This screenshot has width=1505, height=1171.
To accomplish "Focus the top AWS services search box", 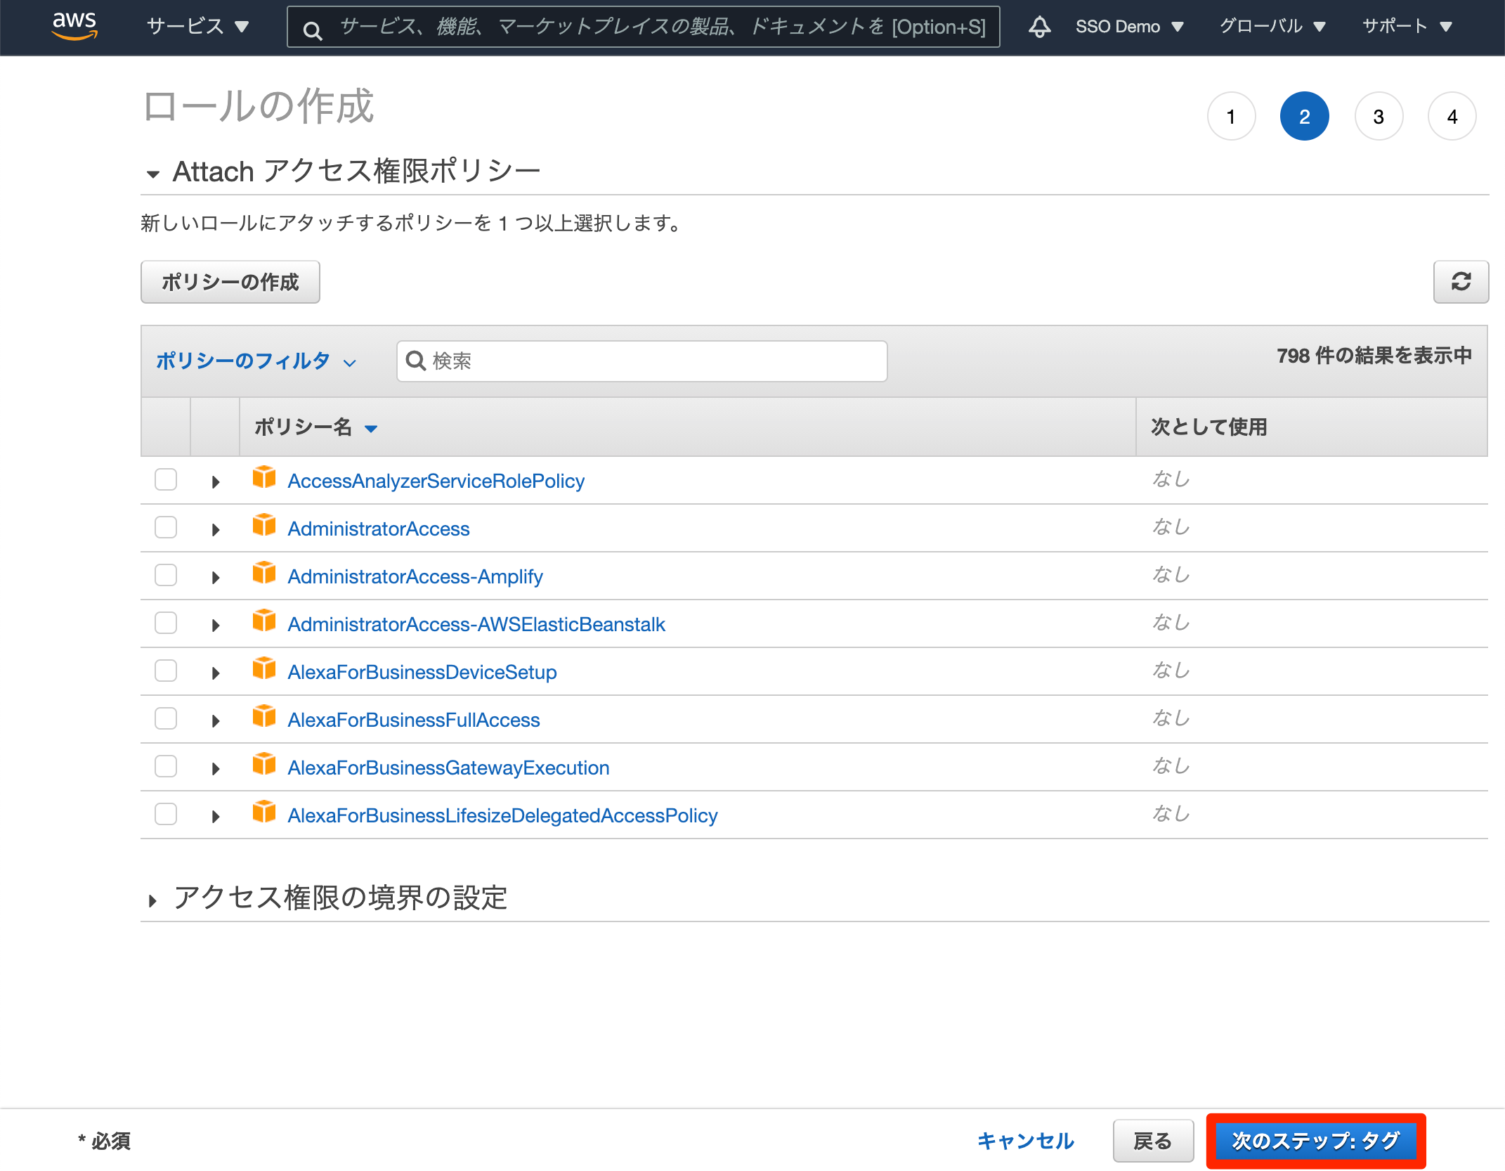I will point(643,27).
